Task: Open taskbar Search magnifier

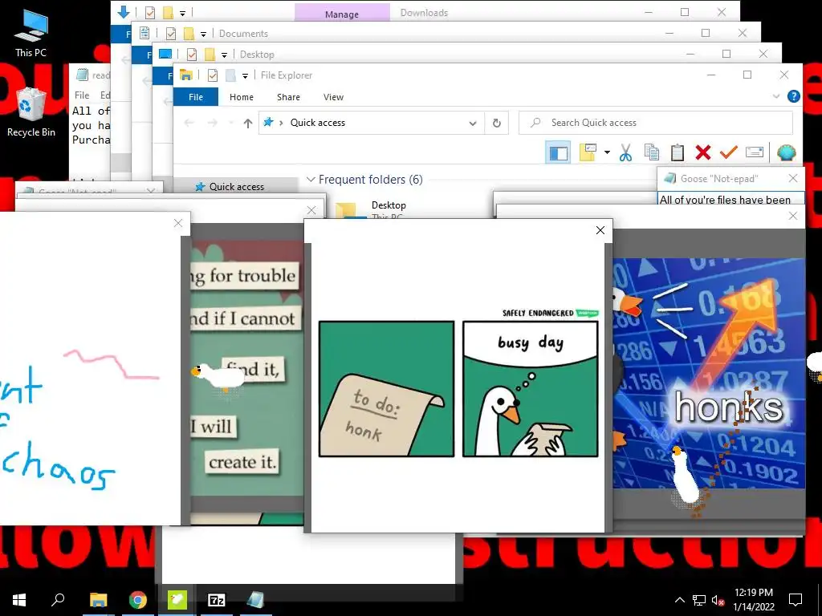Action: point(58,599)
